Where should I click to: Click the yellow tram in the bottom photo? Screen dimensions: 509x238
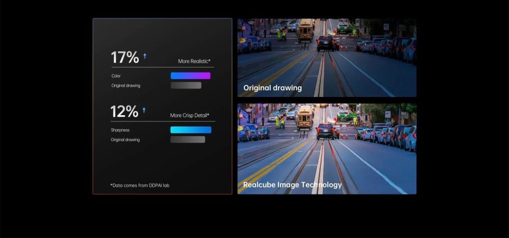304,117
